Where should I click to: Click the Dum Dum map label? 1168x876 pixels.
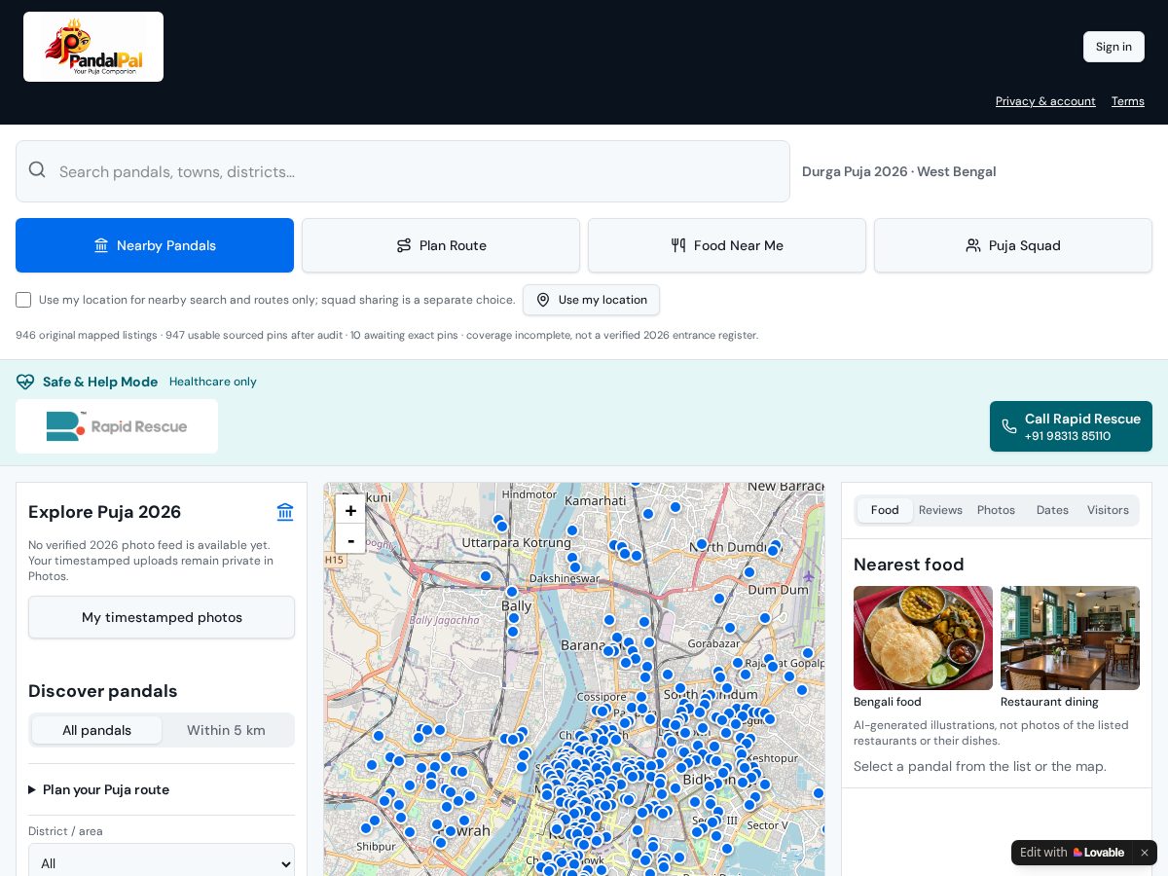[778, 590]
